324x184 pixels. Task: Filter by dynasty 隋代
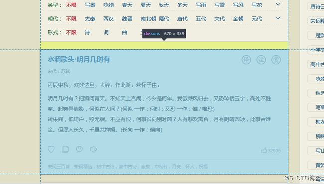pyautogui.click(x=164, y=19)
